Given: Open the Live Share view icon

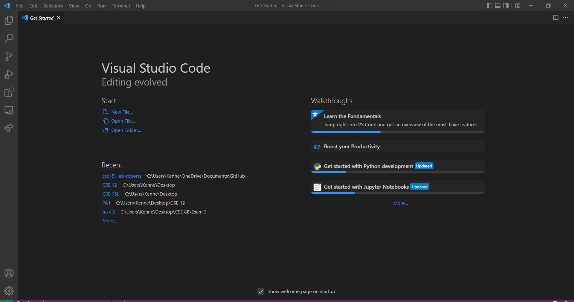Looking at the screenshot, I should tap(9, 128).
